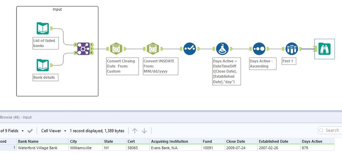Click the List of failed banks annotation
The image size is (342, 154).
click(x=46, y=43)
